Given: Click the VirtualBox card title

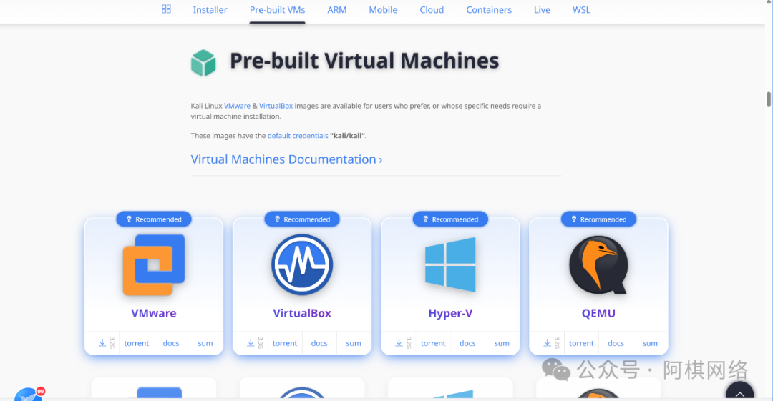Looking at the screenshot, I should (302, 313).
